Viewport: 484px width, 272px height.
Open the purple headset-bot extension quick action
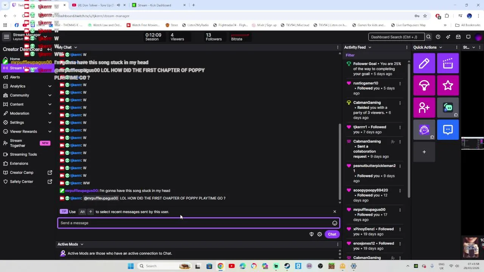tap(424, 130)
